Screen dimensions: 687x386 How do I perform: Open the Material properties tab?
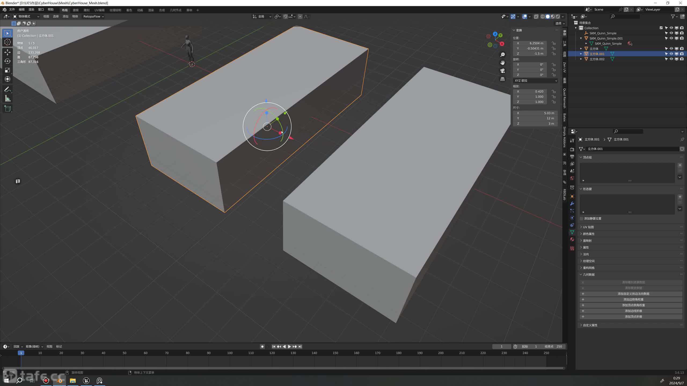(572, 239)
